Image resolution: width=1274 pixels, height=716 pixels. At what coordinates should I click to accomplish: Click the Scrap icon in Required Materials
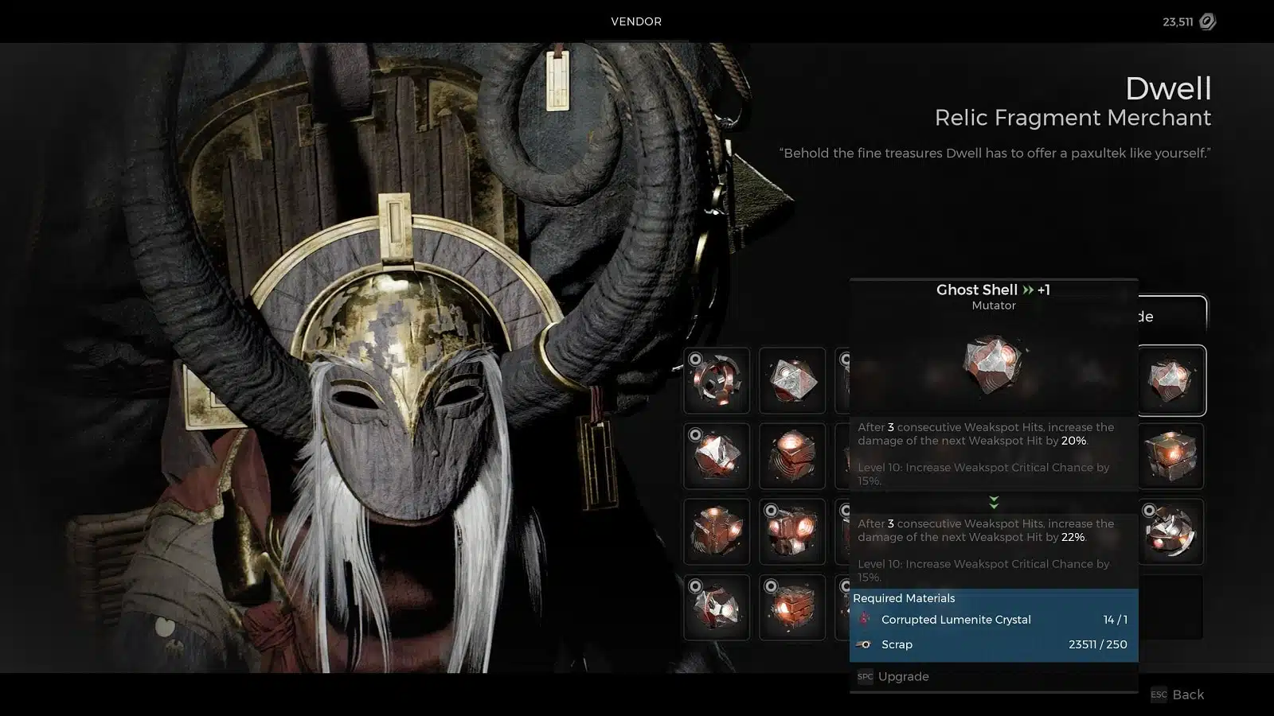864,644
